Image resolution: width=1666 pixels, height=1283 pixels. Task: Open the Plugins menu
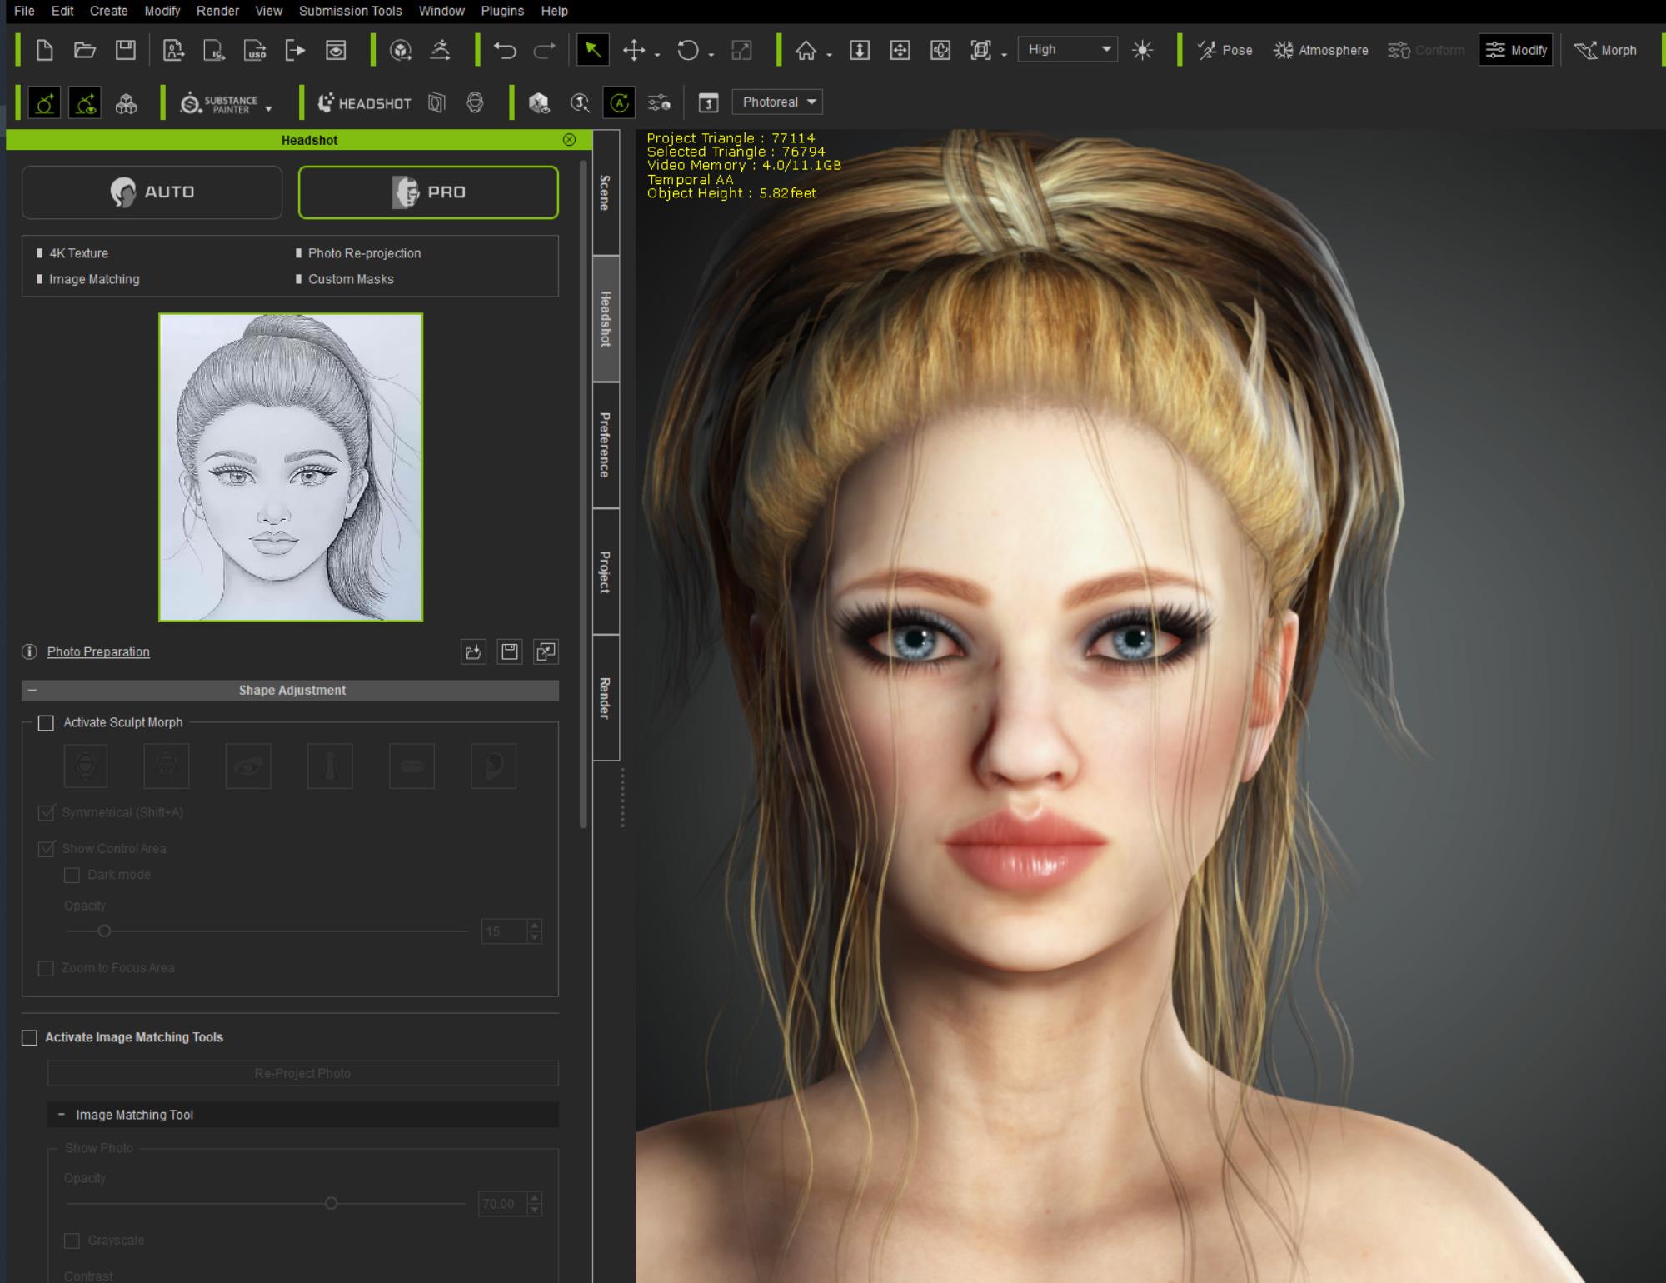click(502, 11)
